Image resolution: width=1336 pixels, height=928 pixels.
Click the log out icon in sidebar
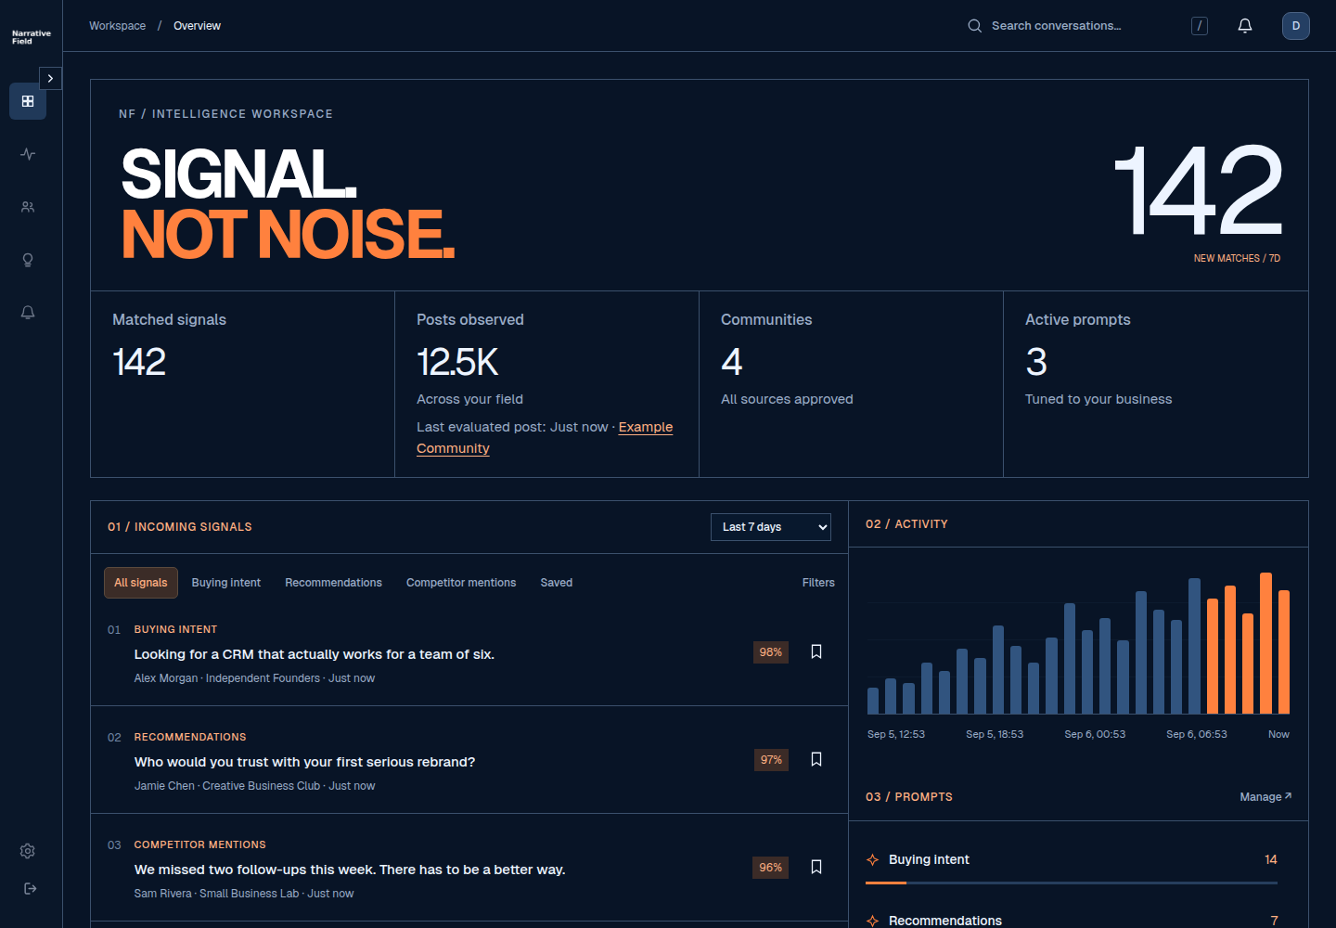pos(30,889)
